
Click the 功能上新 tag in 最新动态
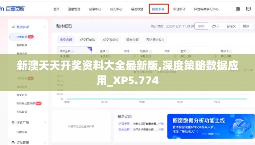(124, 129)
